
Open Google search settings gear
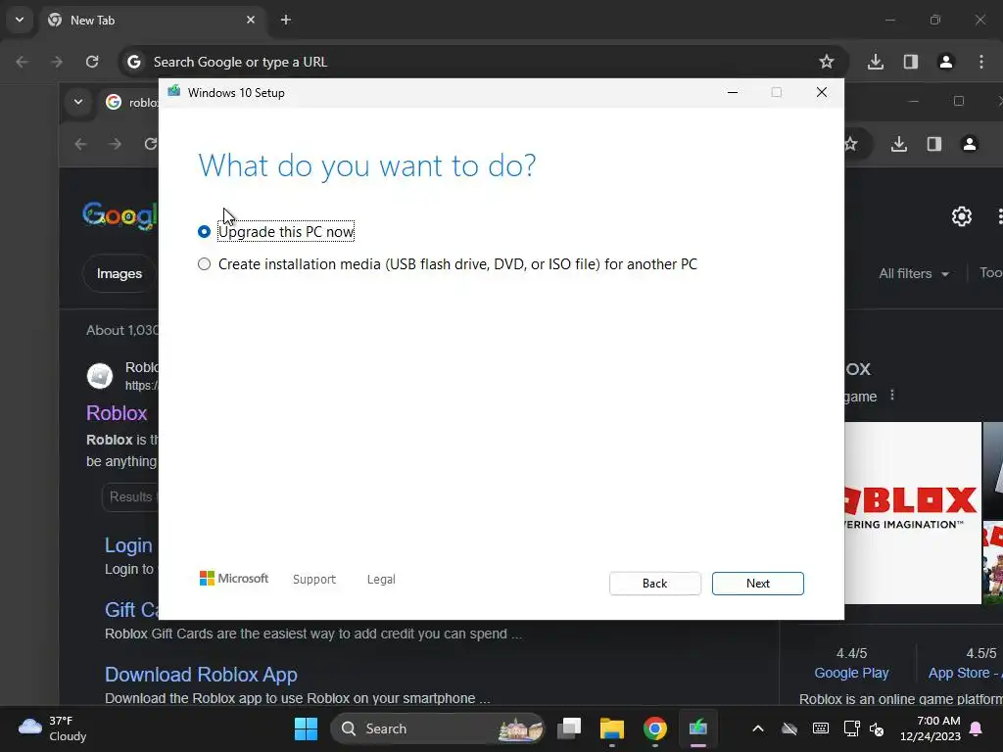962,216
